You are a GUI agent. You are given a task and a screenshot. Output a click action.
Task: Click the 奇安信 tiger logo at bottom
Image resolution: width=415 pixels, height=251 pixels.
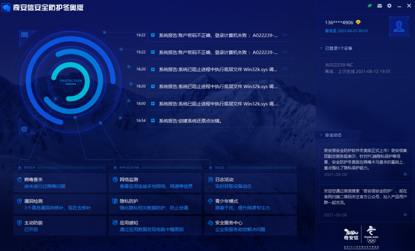[x=351, y=234]
